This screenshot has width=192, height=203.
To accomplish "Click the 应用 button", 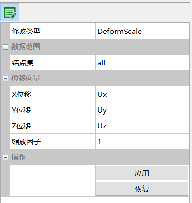I will (142, 173).
